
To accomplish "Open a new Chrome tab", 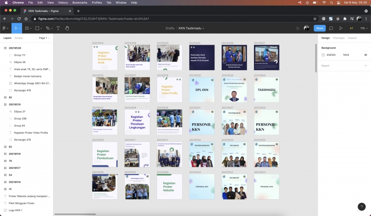I will point(79,11).
